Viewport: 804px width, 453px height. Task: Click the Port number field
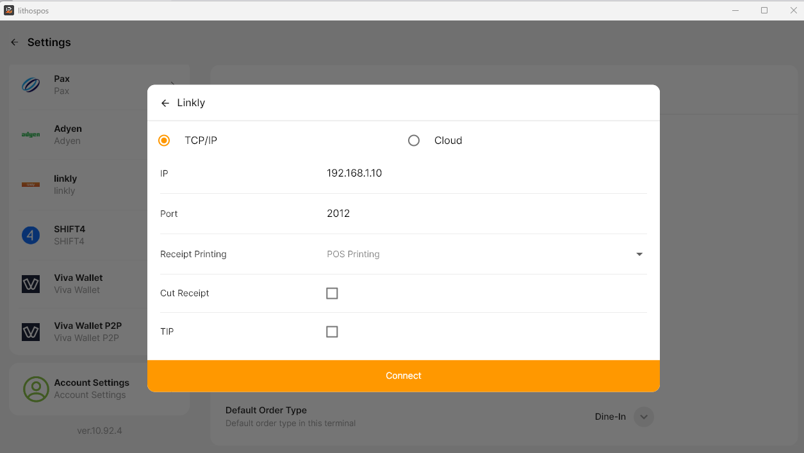(484, 214)
